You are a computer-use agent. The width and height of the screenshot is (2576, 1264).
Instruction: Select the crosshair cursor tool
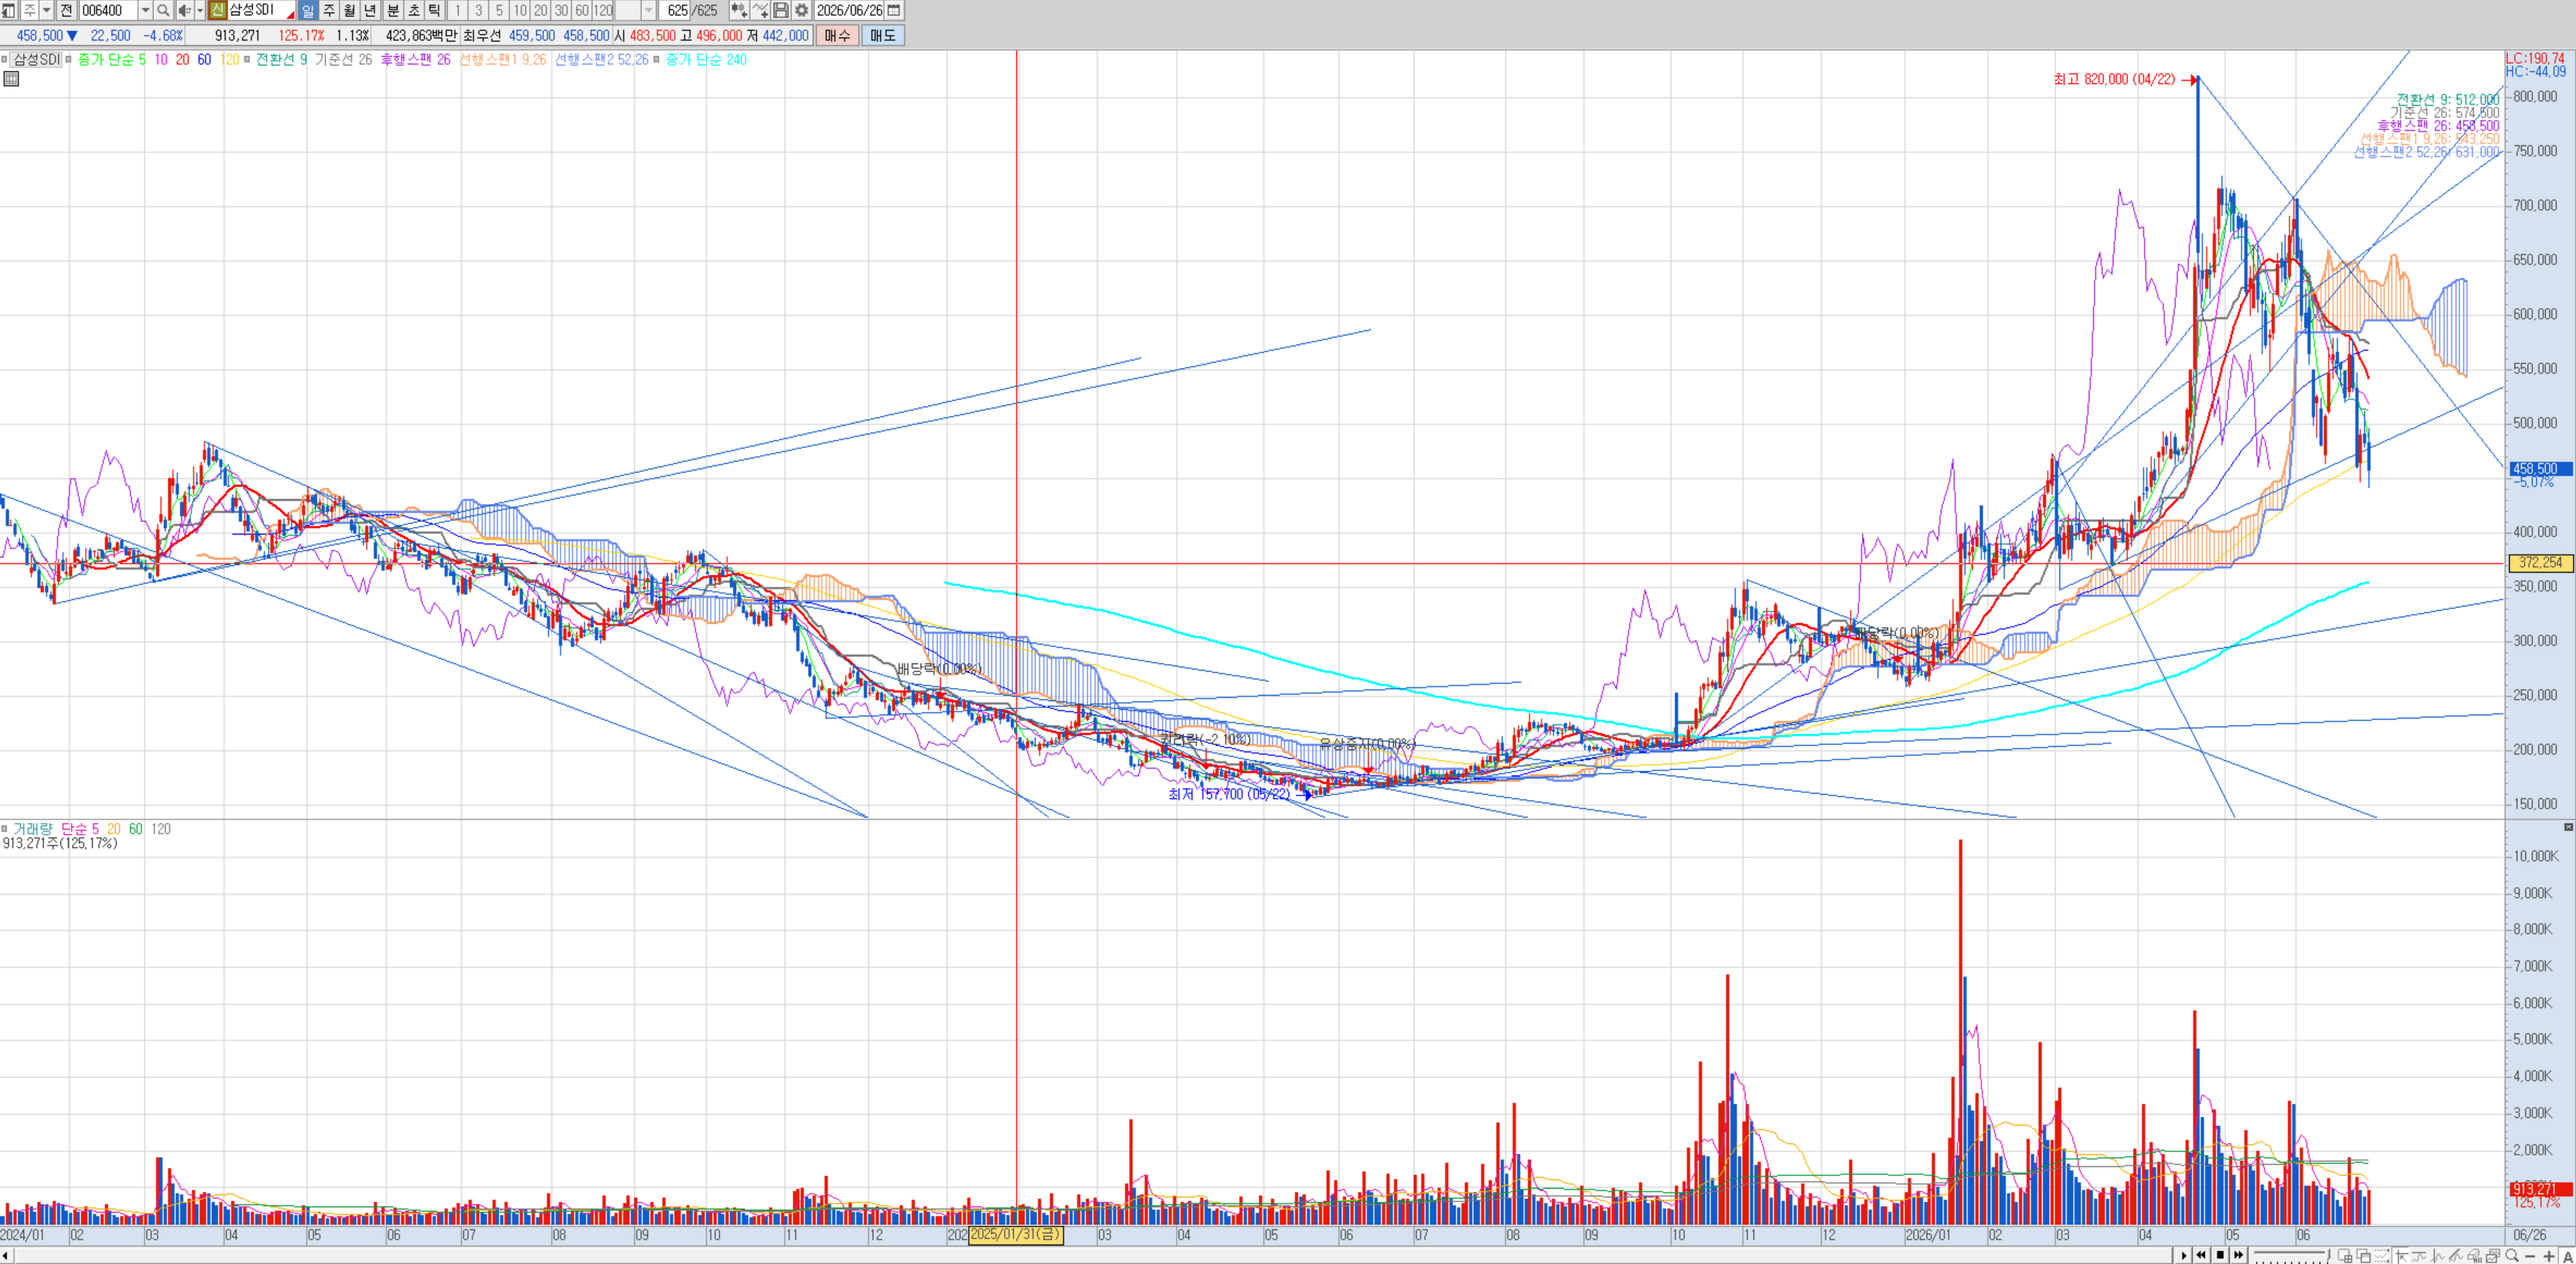pyautogui.click(x=2401, y=1256)
